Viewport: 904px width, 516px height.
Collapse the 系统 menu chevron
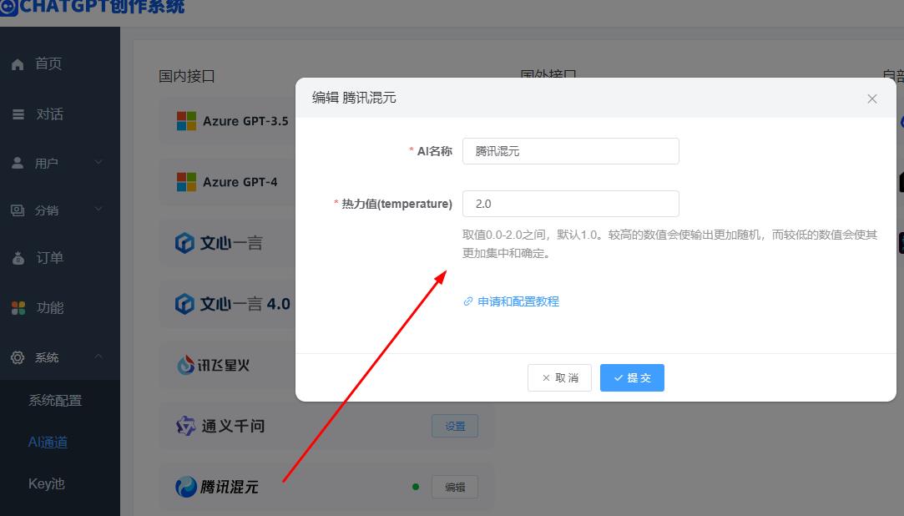click(98, 357)
